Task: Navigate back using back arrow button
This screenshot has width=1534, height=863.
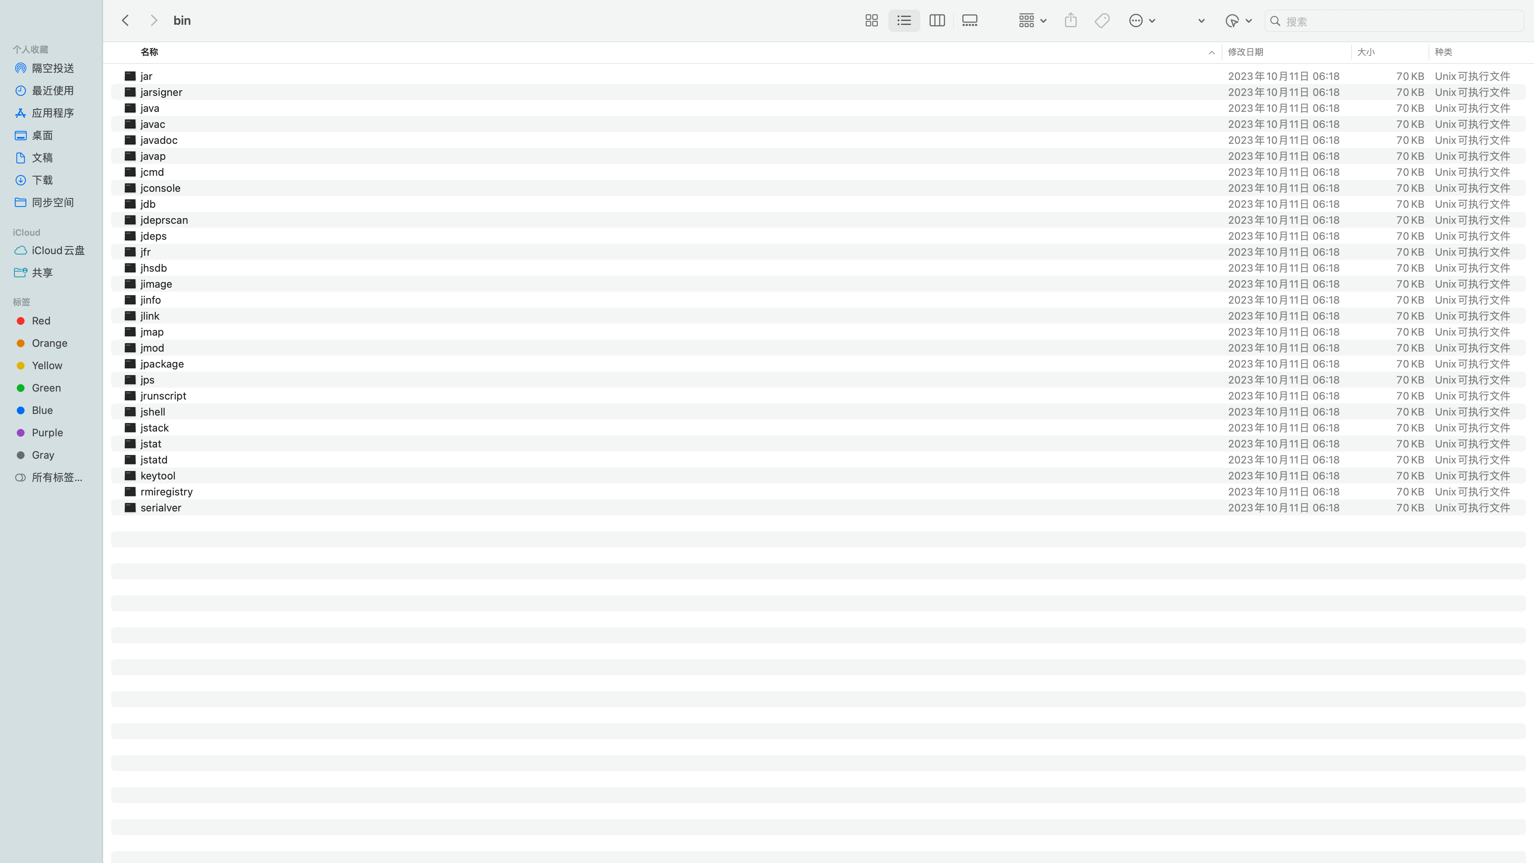Action: [x=125, y=20]
